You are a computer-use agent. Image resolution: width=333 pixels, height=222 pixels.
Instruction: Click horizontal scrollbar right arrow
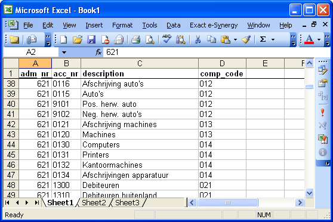pyautogui.click(x=300, y=203)
